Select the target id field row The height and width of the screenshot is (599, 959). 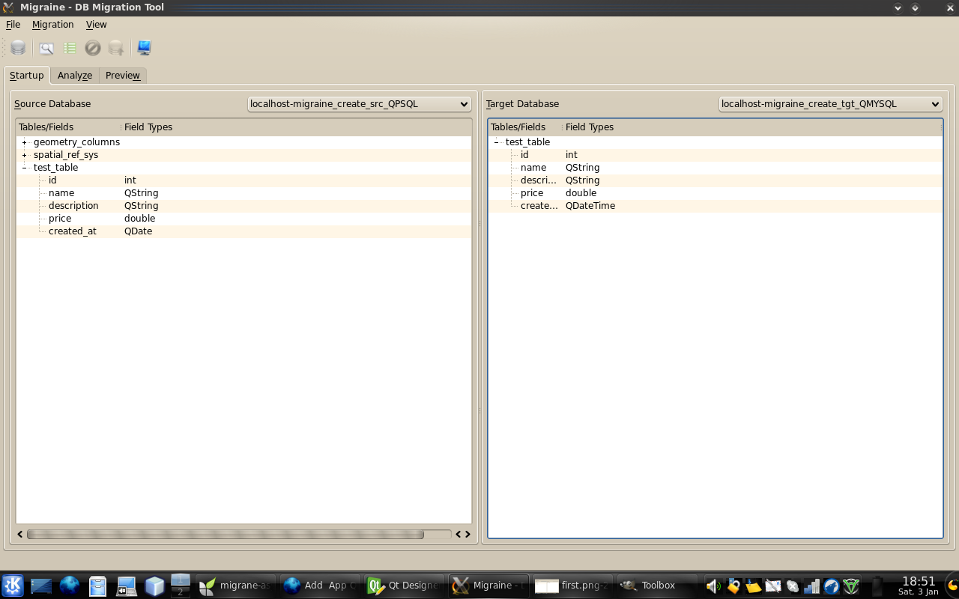[716, 155]
